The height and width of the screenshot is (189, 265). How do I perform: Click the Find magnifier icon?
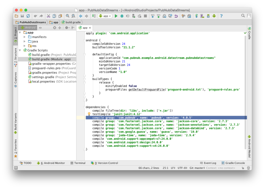[68, 16]
